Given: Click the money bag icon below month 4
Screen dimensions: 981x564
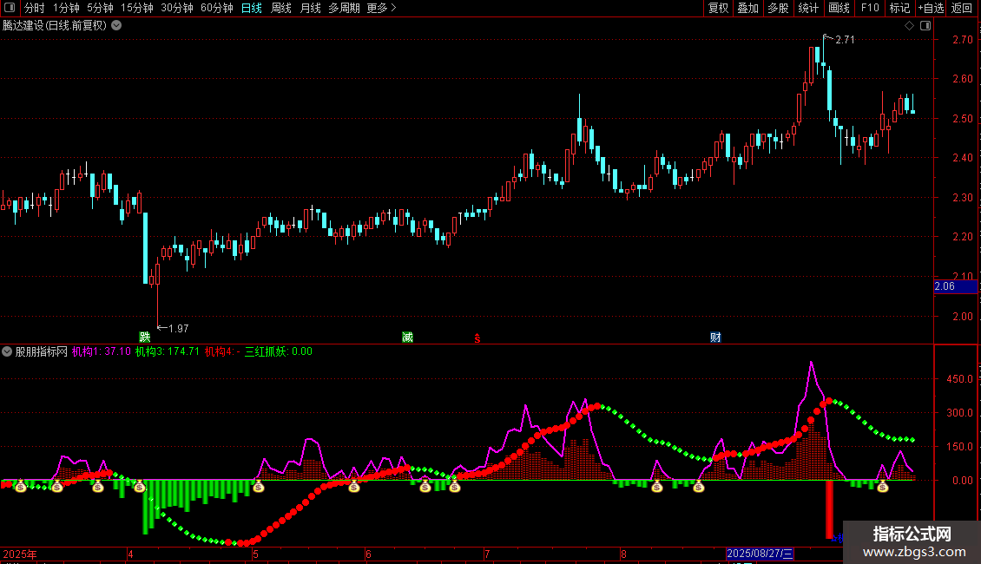Looking at the screenshot, I should 140,486.
